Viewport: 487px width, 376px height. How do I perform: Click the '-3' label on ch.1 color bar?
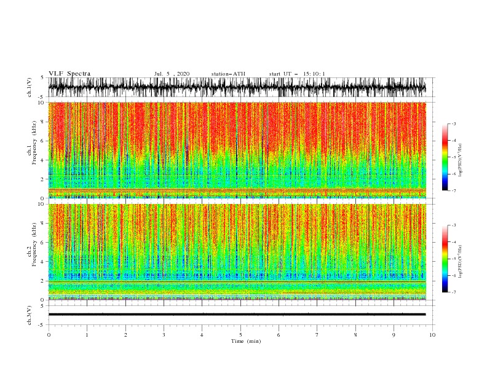(x=454, y=123)
